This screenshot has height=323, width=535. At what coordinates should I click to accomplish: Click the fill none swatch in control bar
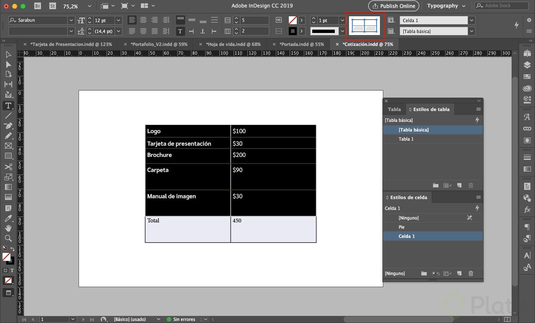(x=293, y=20)
